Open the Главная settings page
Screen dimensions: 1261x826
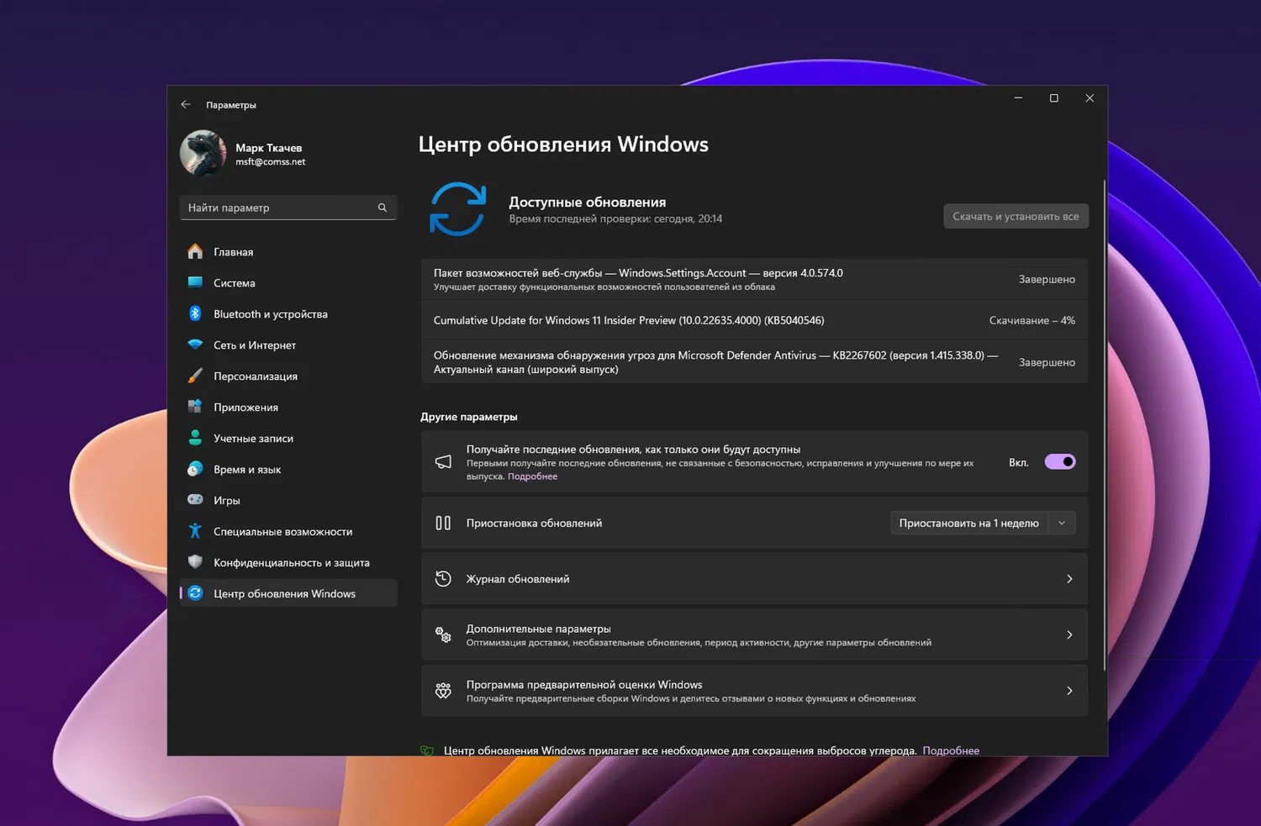point(288,251)
